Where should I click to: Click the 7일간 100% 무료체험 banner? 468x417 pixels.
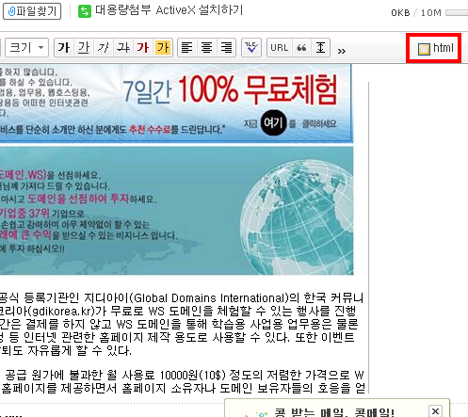click(x=176, y=103)
